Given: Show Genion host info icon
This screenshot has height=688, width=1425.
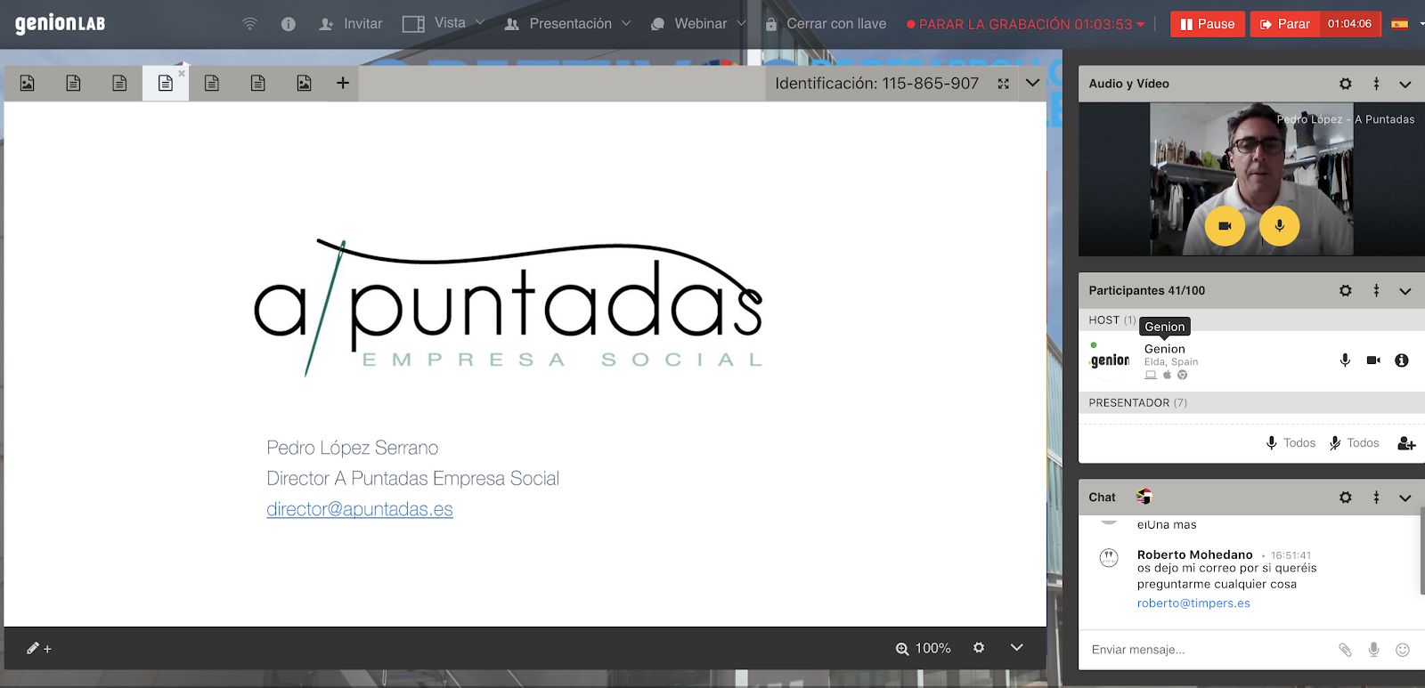Looking at the screenshot, I should (x=1402, y=360).
